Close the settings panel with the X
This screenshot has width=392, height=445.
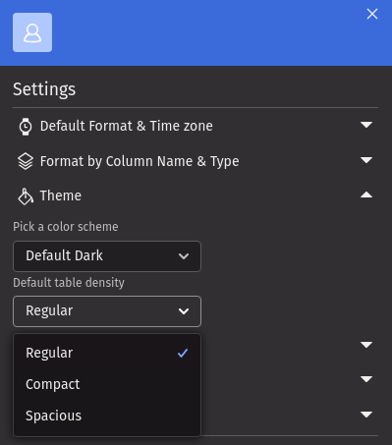coord(372,14)
